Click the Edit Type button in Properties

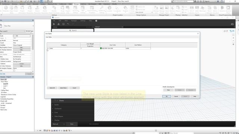[30, 31]
